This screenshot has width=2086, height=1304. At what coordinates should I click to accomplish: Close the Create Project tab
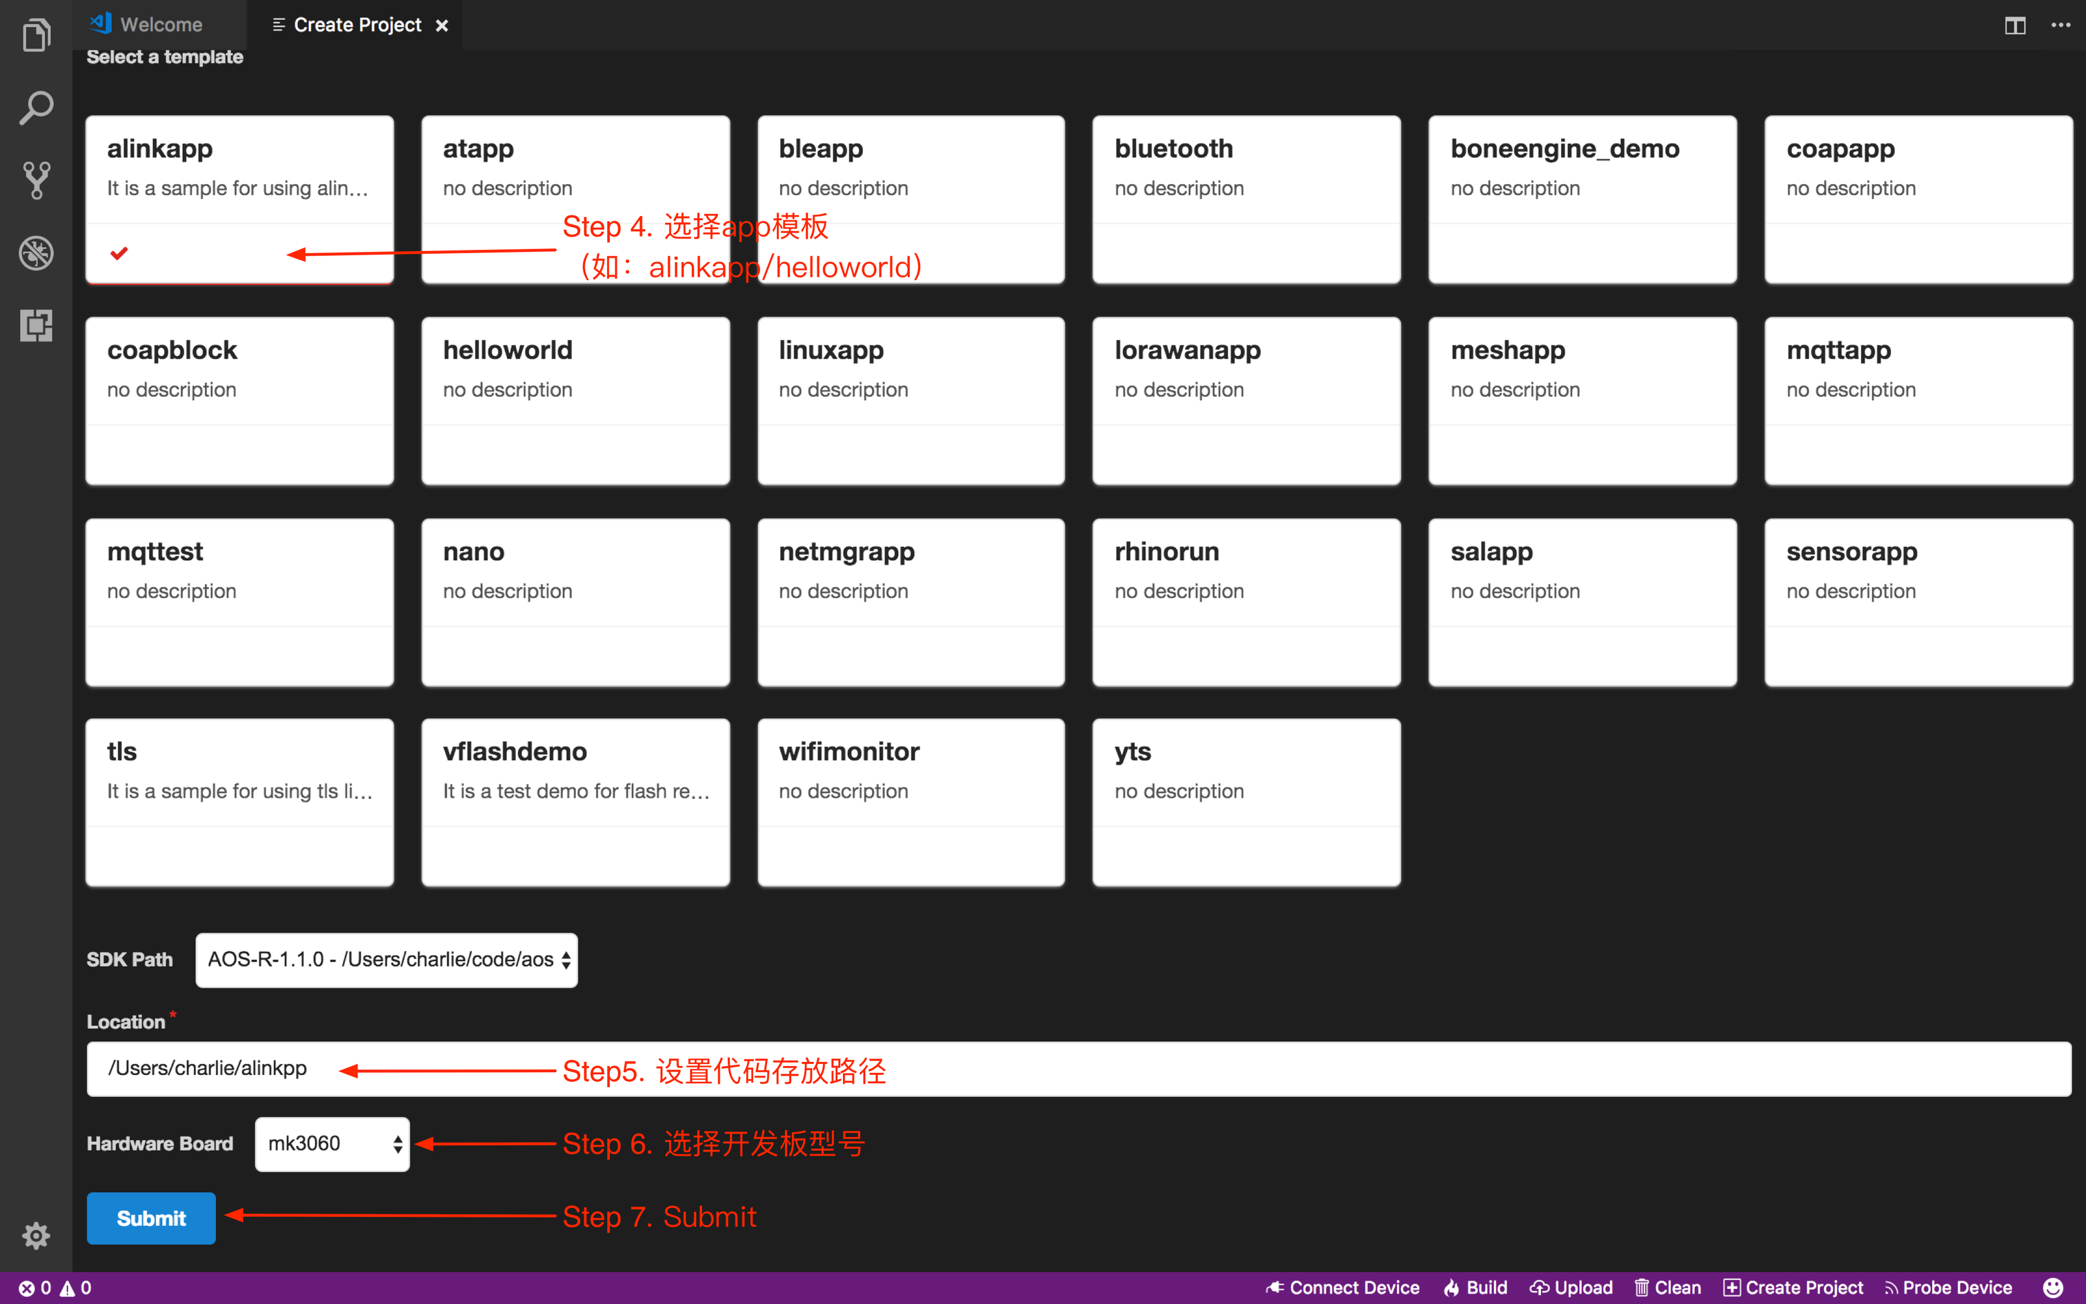(442, 25)
